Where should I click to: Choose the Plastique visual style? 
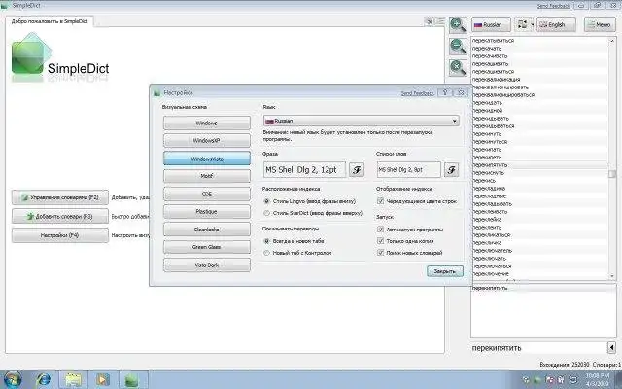tap(207, 212)
